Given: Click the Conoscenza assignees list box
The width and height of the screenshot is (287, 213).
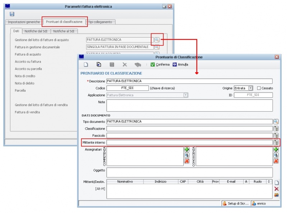Looking at the screenshot, I should tap(234, 156).
